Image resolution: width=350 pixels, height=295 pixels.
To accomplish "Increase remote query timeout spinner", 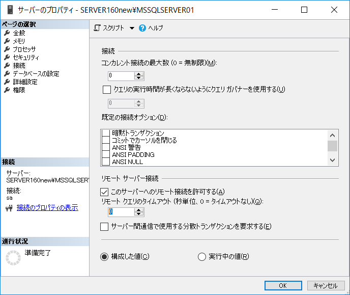I will 139,210.
